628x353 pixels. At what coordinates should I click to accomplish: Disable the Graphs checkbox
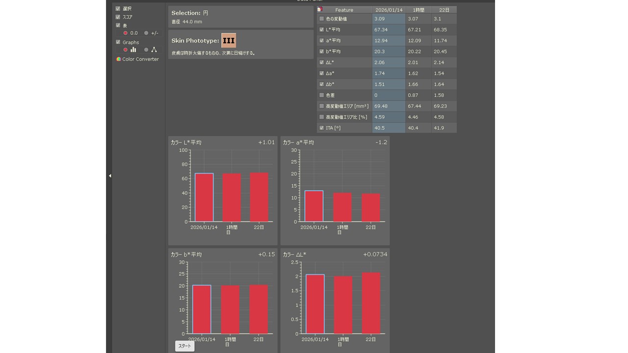118,42
